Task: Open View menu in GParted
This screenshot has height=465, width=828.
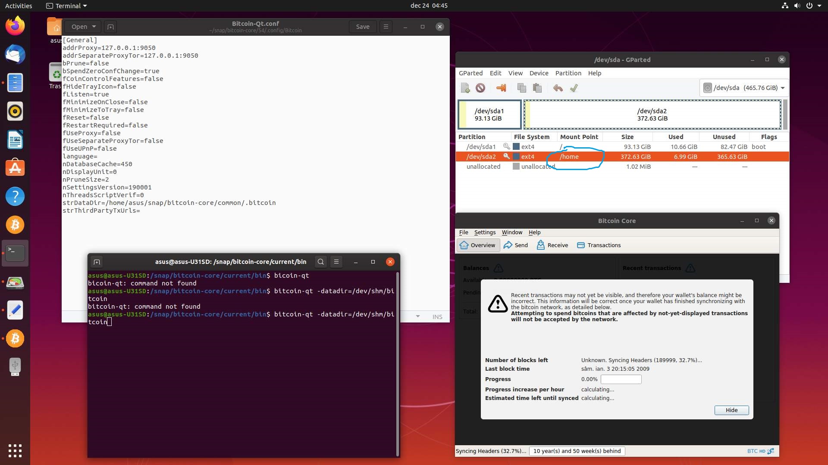Action: (515, 73)
